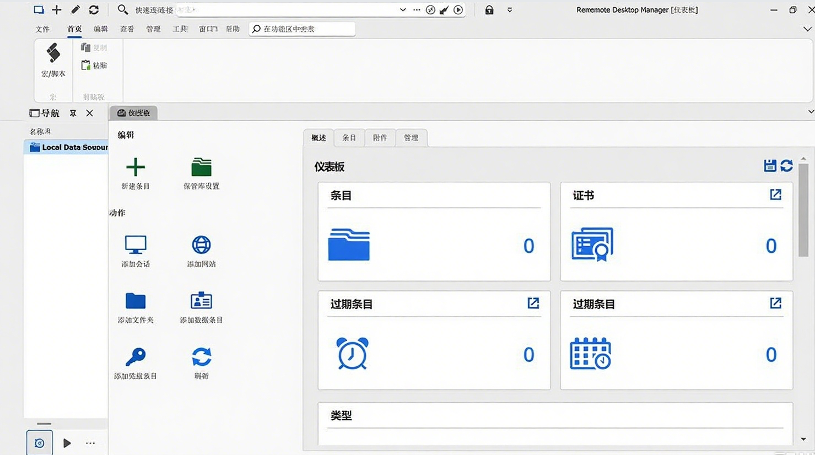Open external link on alarm clock 过期条目 card
The height and width of the screenshot is (455, 815).
(533, 303)
